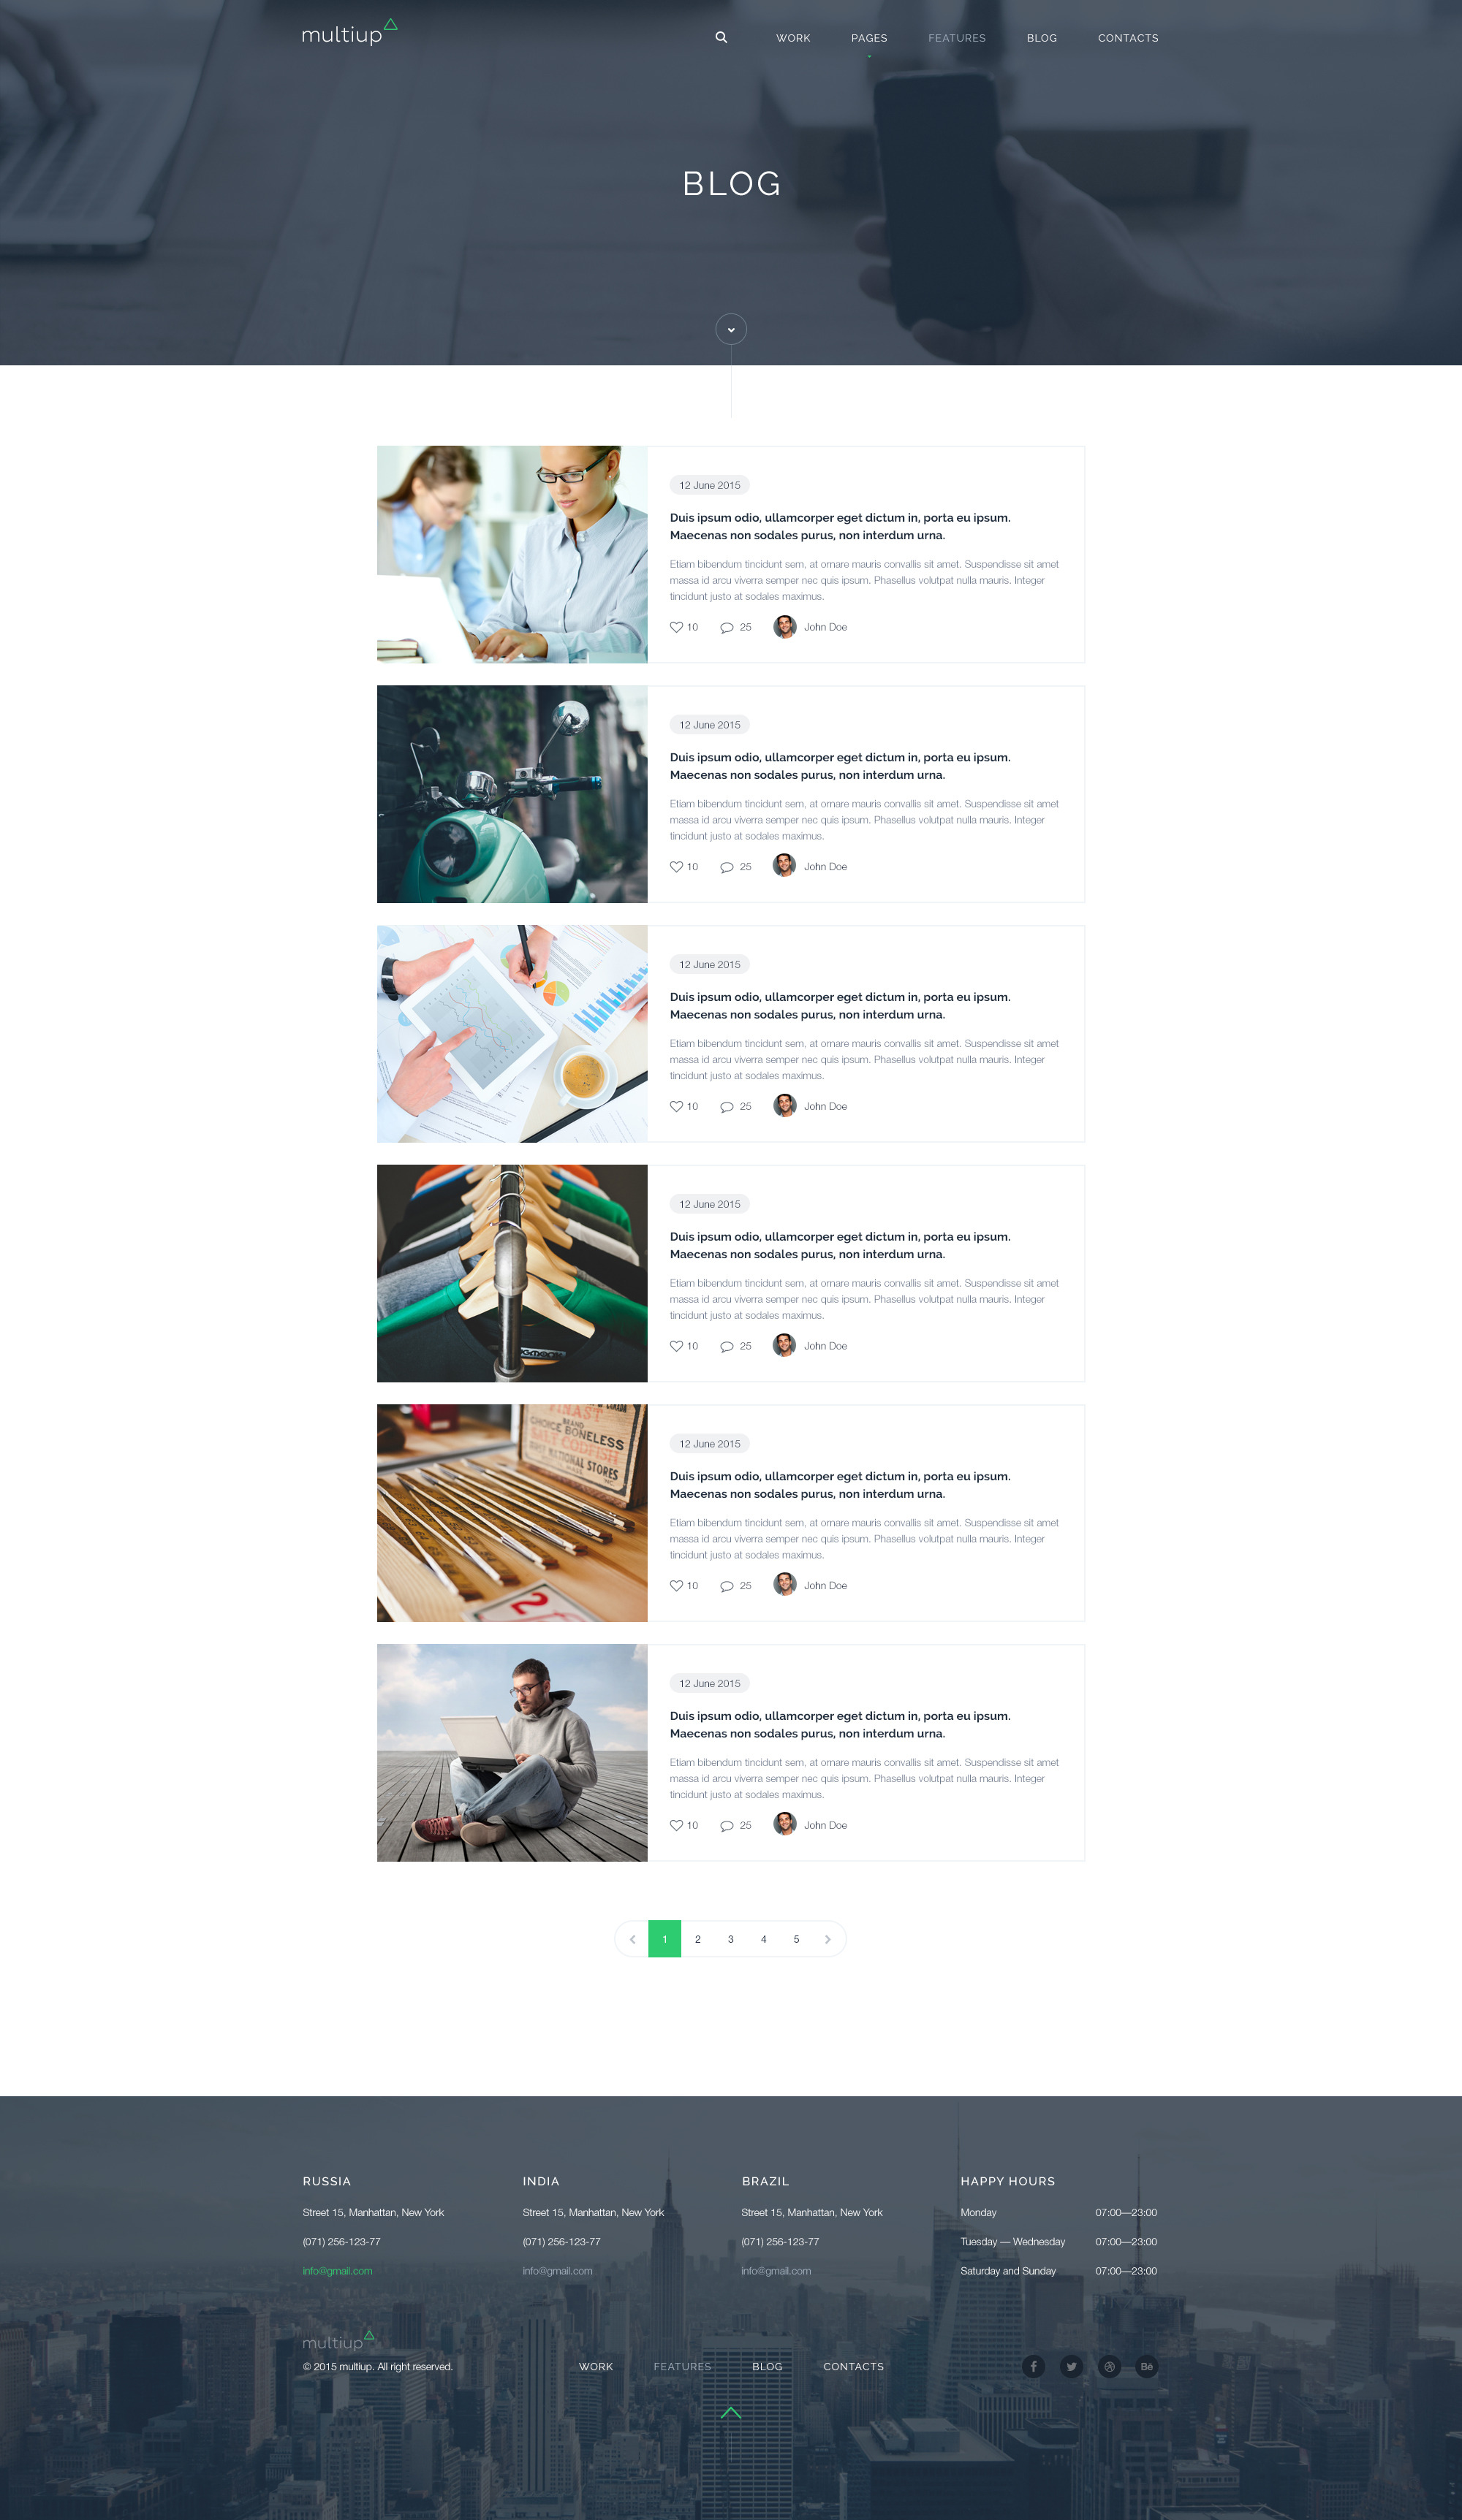Click John Doe avatar on tablet charts post
This screenshot has height=2520, width=1462.
point(784,1105)
